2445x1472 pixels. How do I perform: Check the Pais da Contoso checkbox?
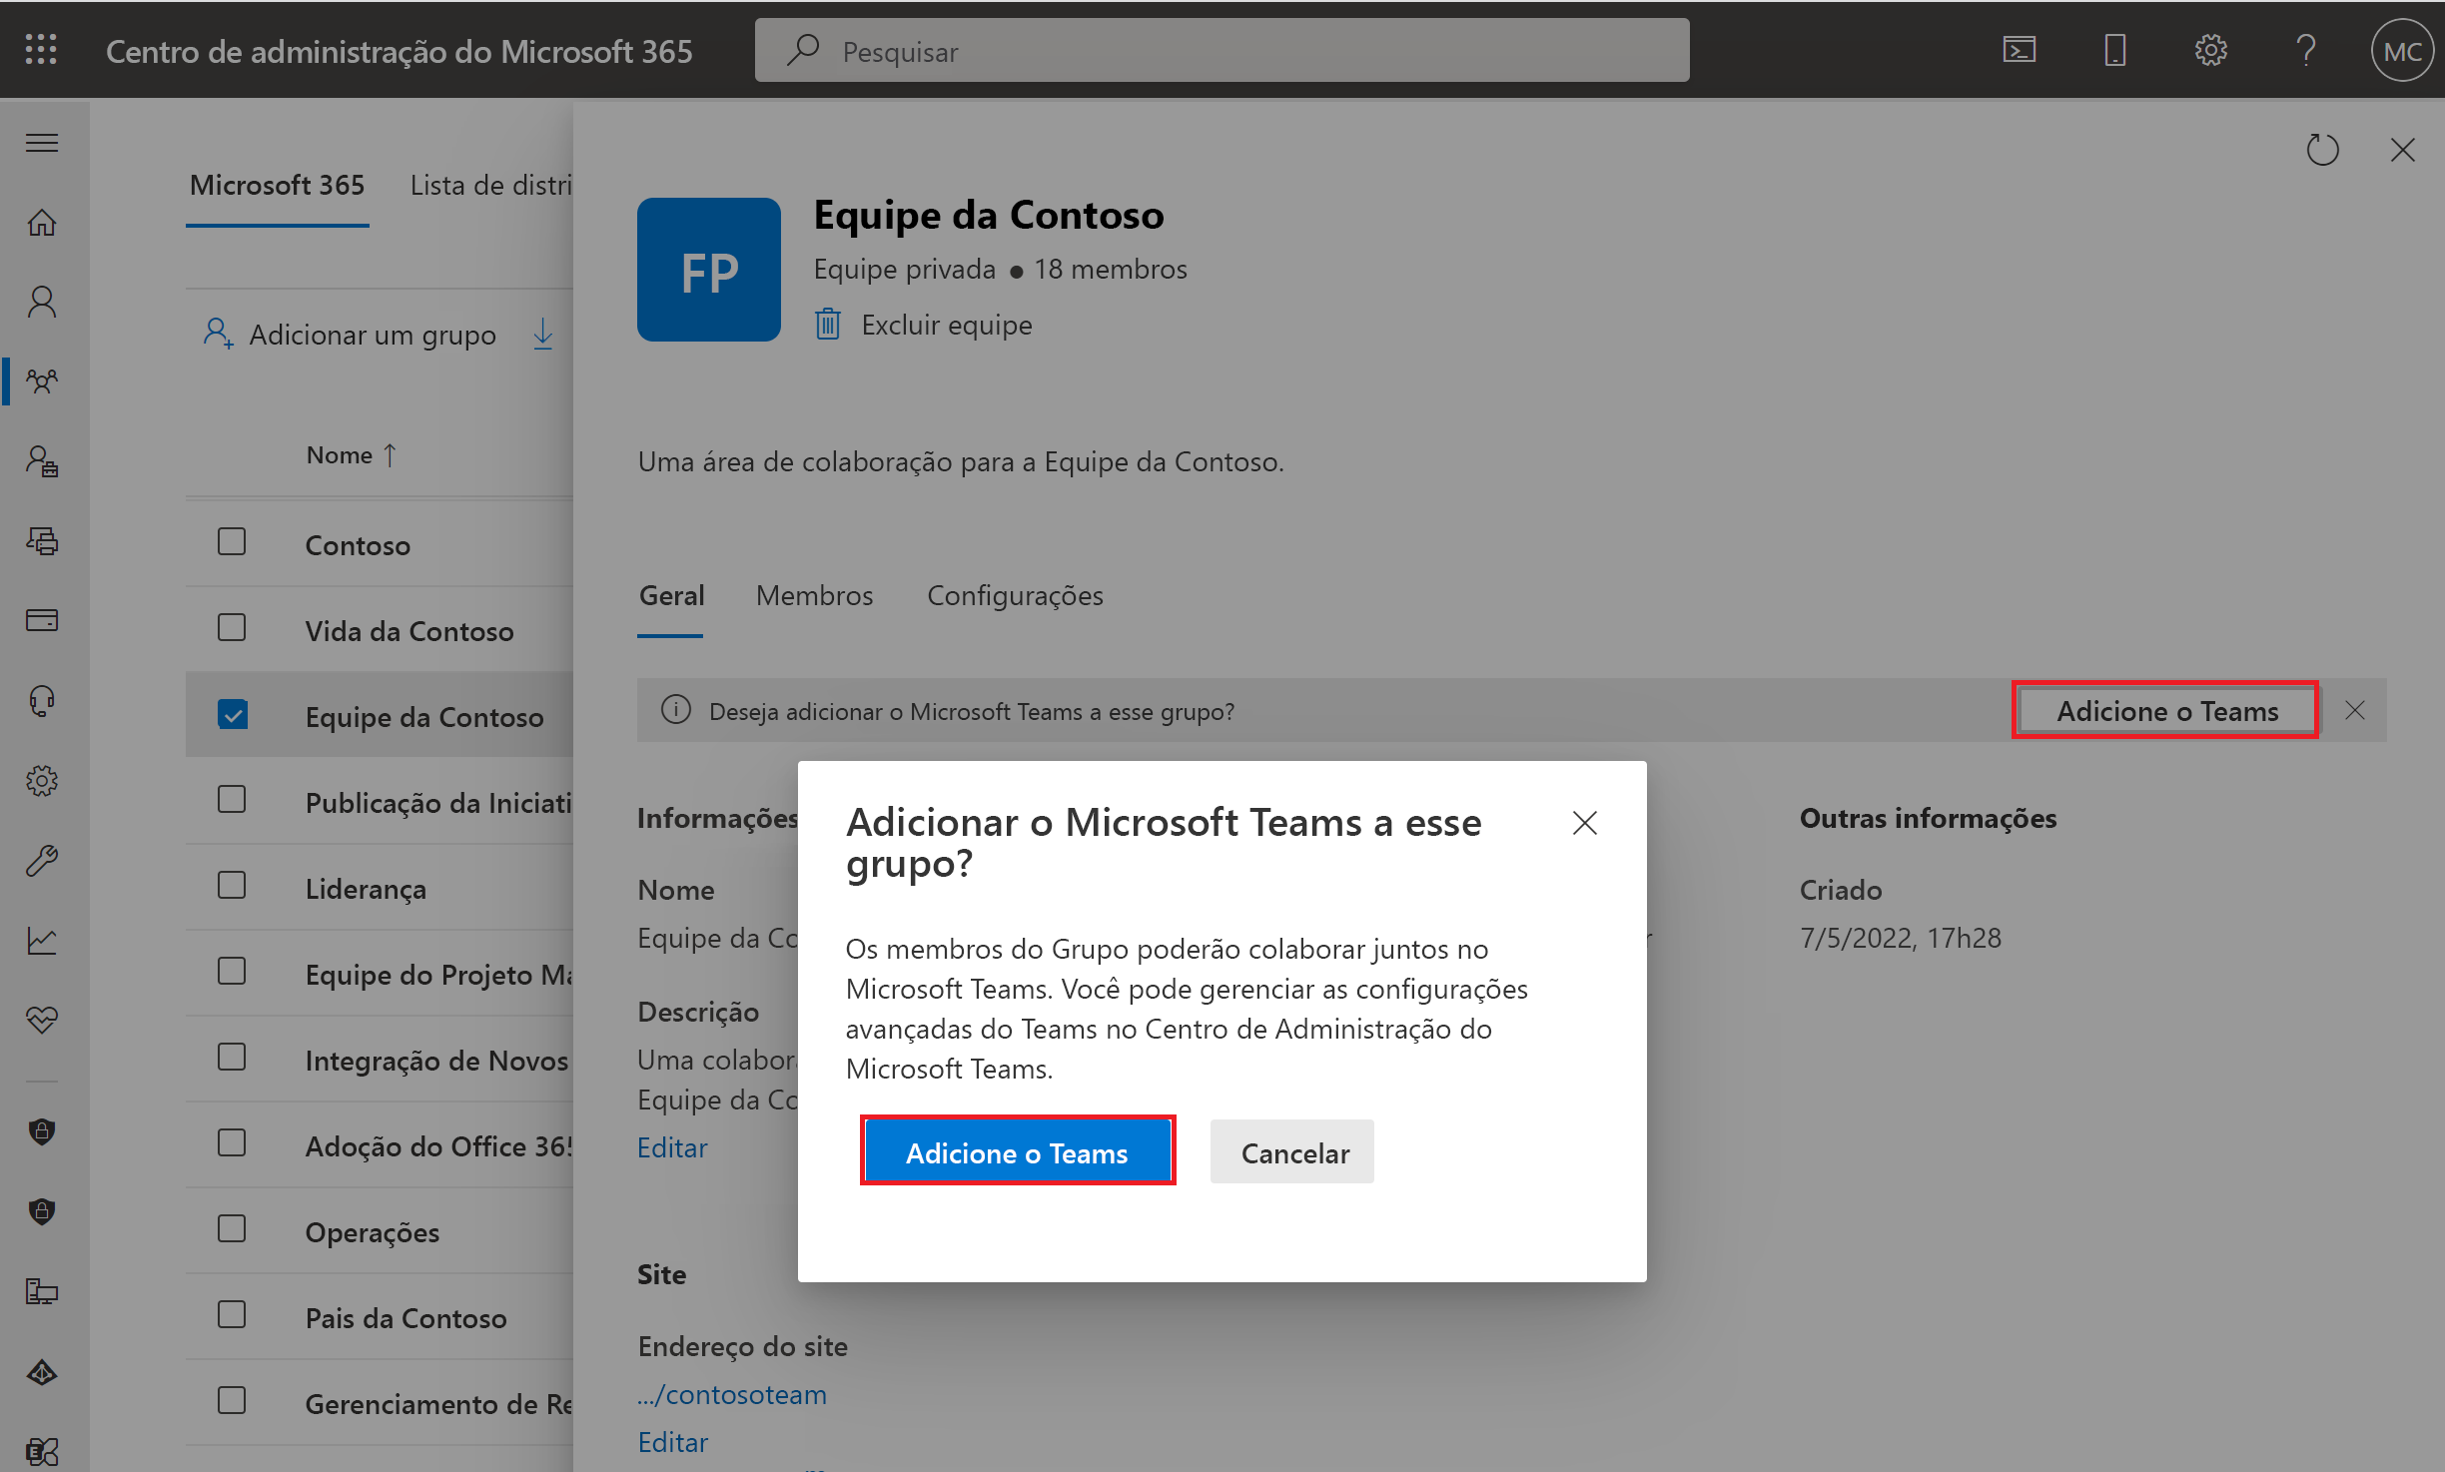(232, 1314)
